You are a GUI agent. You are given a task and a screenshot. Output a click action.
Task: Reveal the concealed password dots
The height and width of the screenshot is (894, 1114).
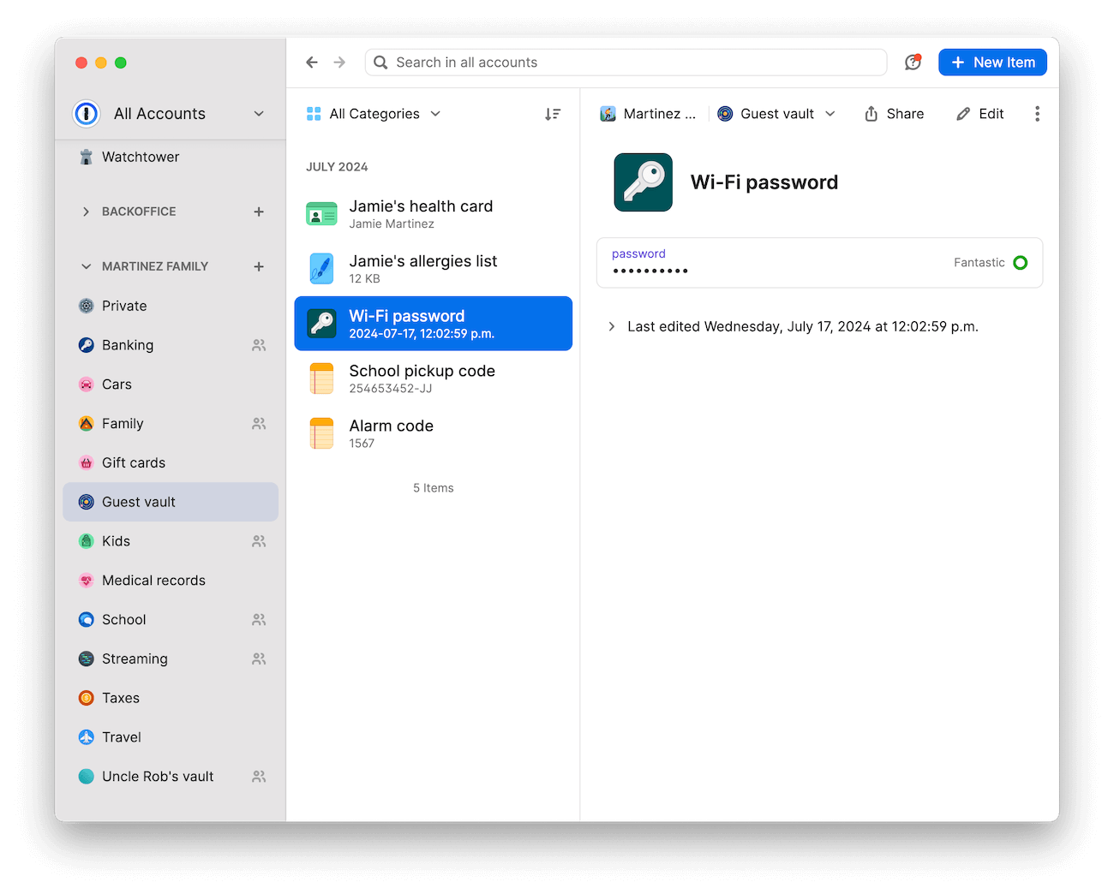[650, 271]
